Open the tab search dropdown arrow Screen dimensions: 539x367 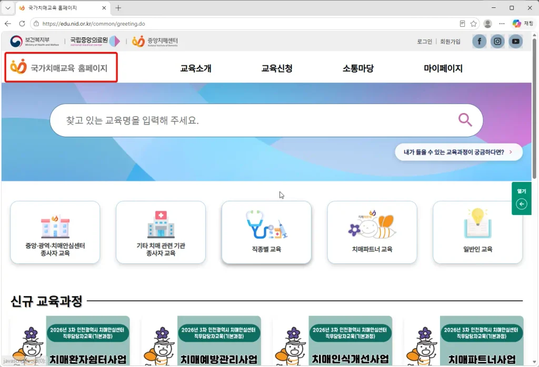pyautogui.click(x=8, y=8)
